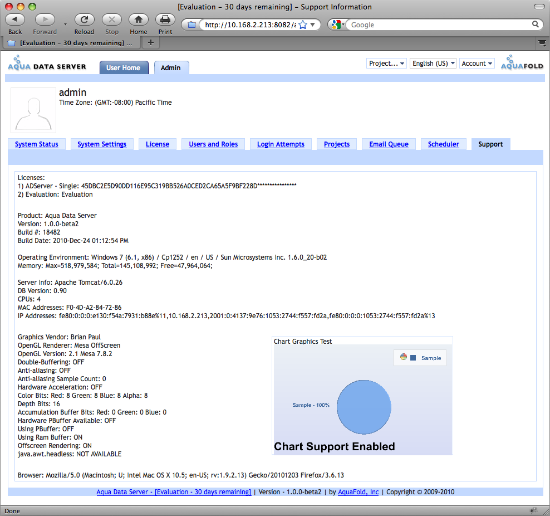Image resolution: width=550 pixels, height=516 pixels.
Task: Click the 'java.awt.headless: NOT AVAILABLE' line
Action: pos(70,454)
